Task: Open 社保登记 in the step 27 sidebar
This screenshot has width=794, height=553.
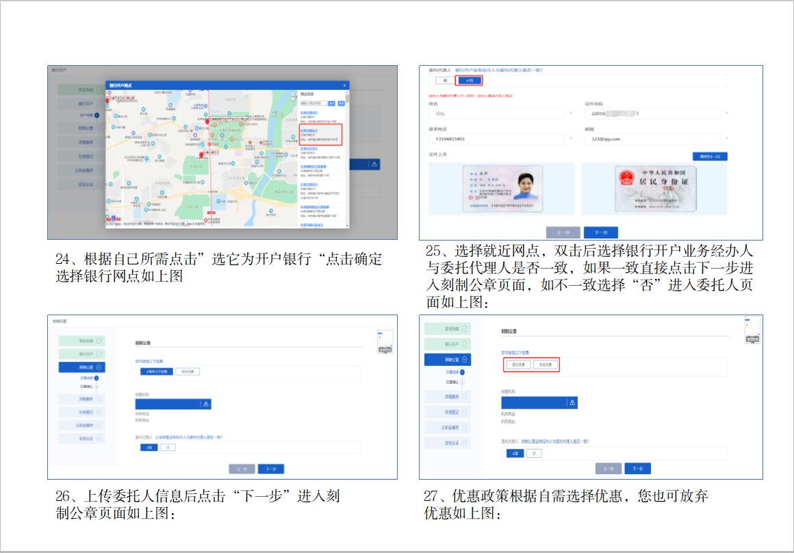Action: tap(448, 412)
